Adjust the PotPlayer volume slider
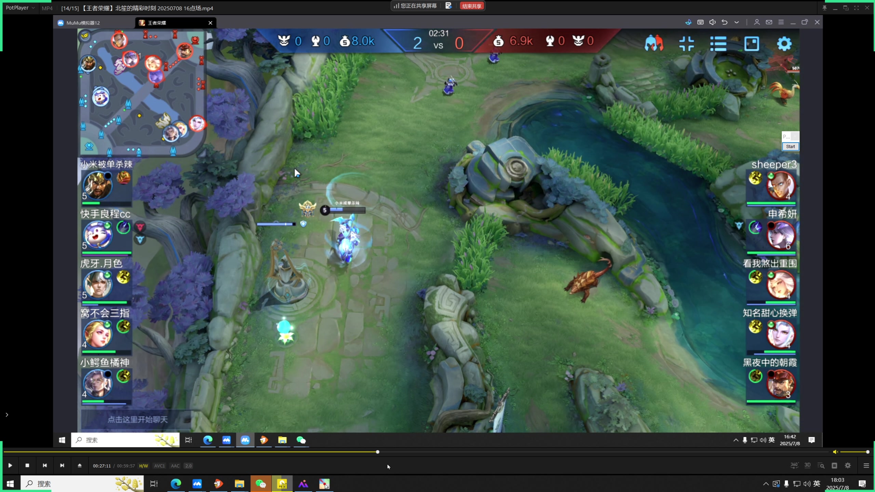The image size is (875, 492). point(854,452)
